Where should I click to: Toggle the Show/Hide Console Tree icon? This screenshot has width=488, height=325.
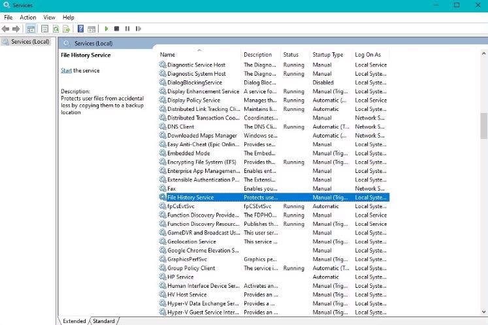point(31,29)
